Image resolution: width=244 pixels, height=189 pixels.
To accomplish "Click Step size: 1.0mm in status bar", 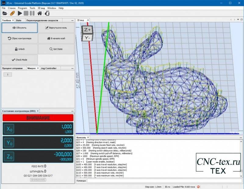I will [153, 187].
